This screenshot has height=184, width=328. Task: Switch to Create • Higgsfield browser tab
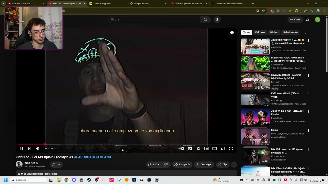pyautogui.click(x=108, y=4)
